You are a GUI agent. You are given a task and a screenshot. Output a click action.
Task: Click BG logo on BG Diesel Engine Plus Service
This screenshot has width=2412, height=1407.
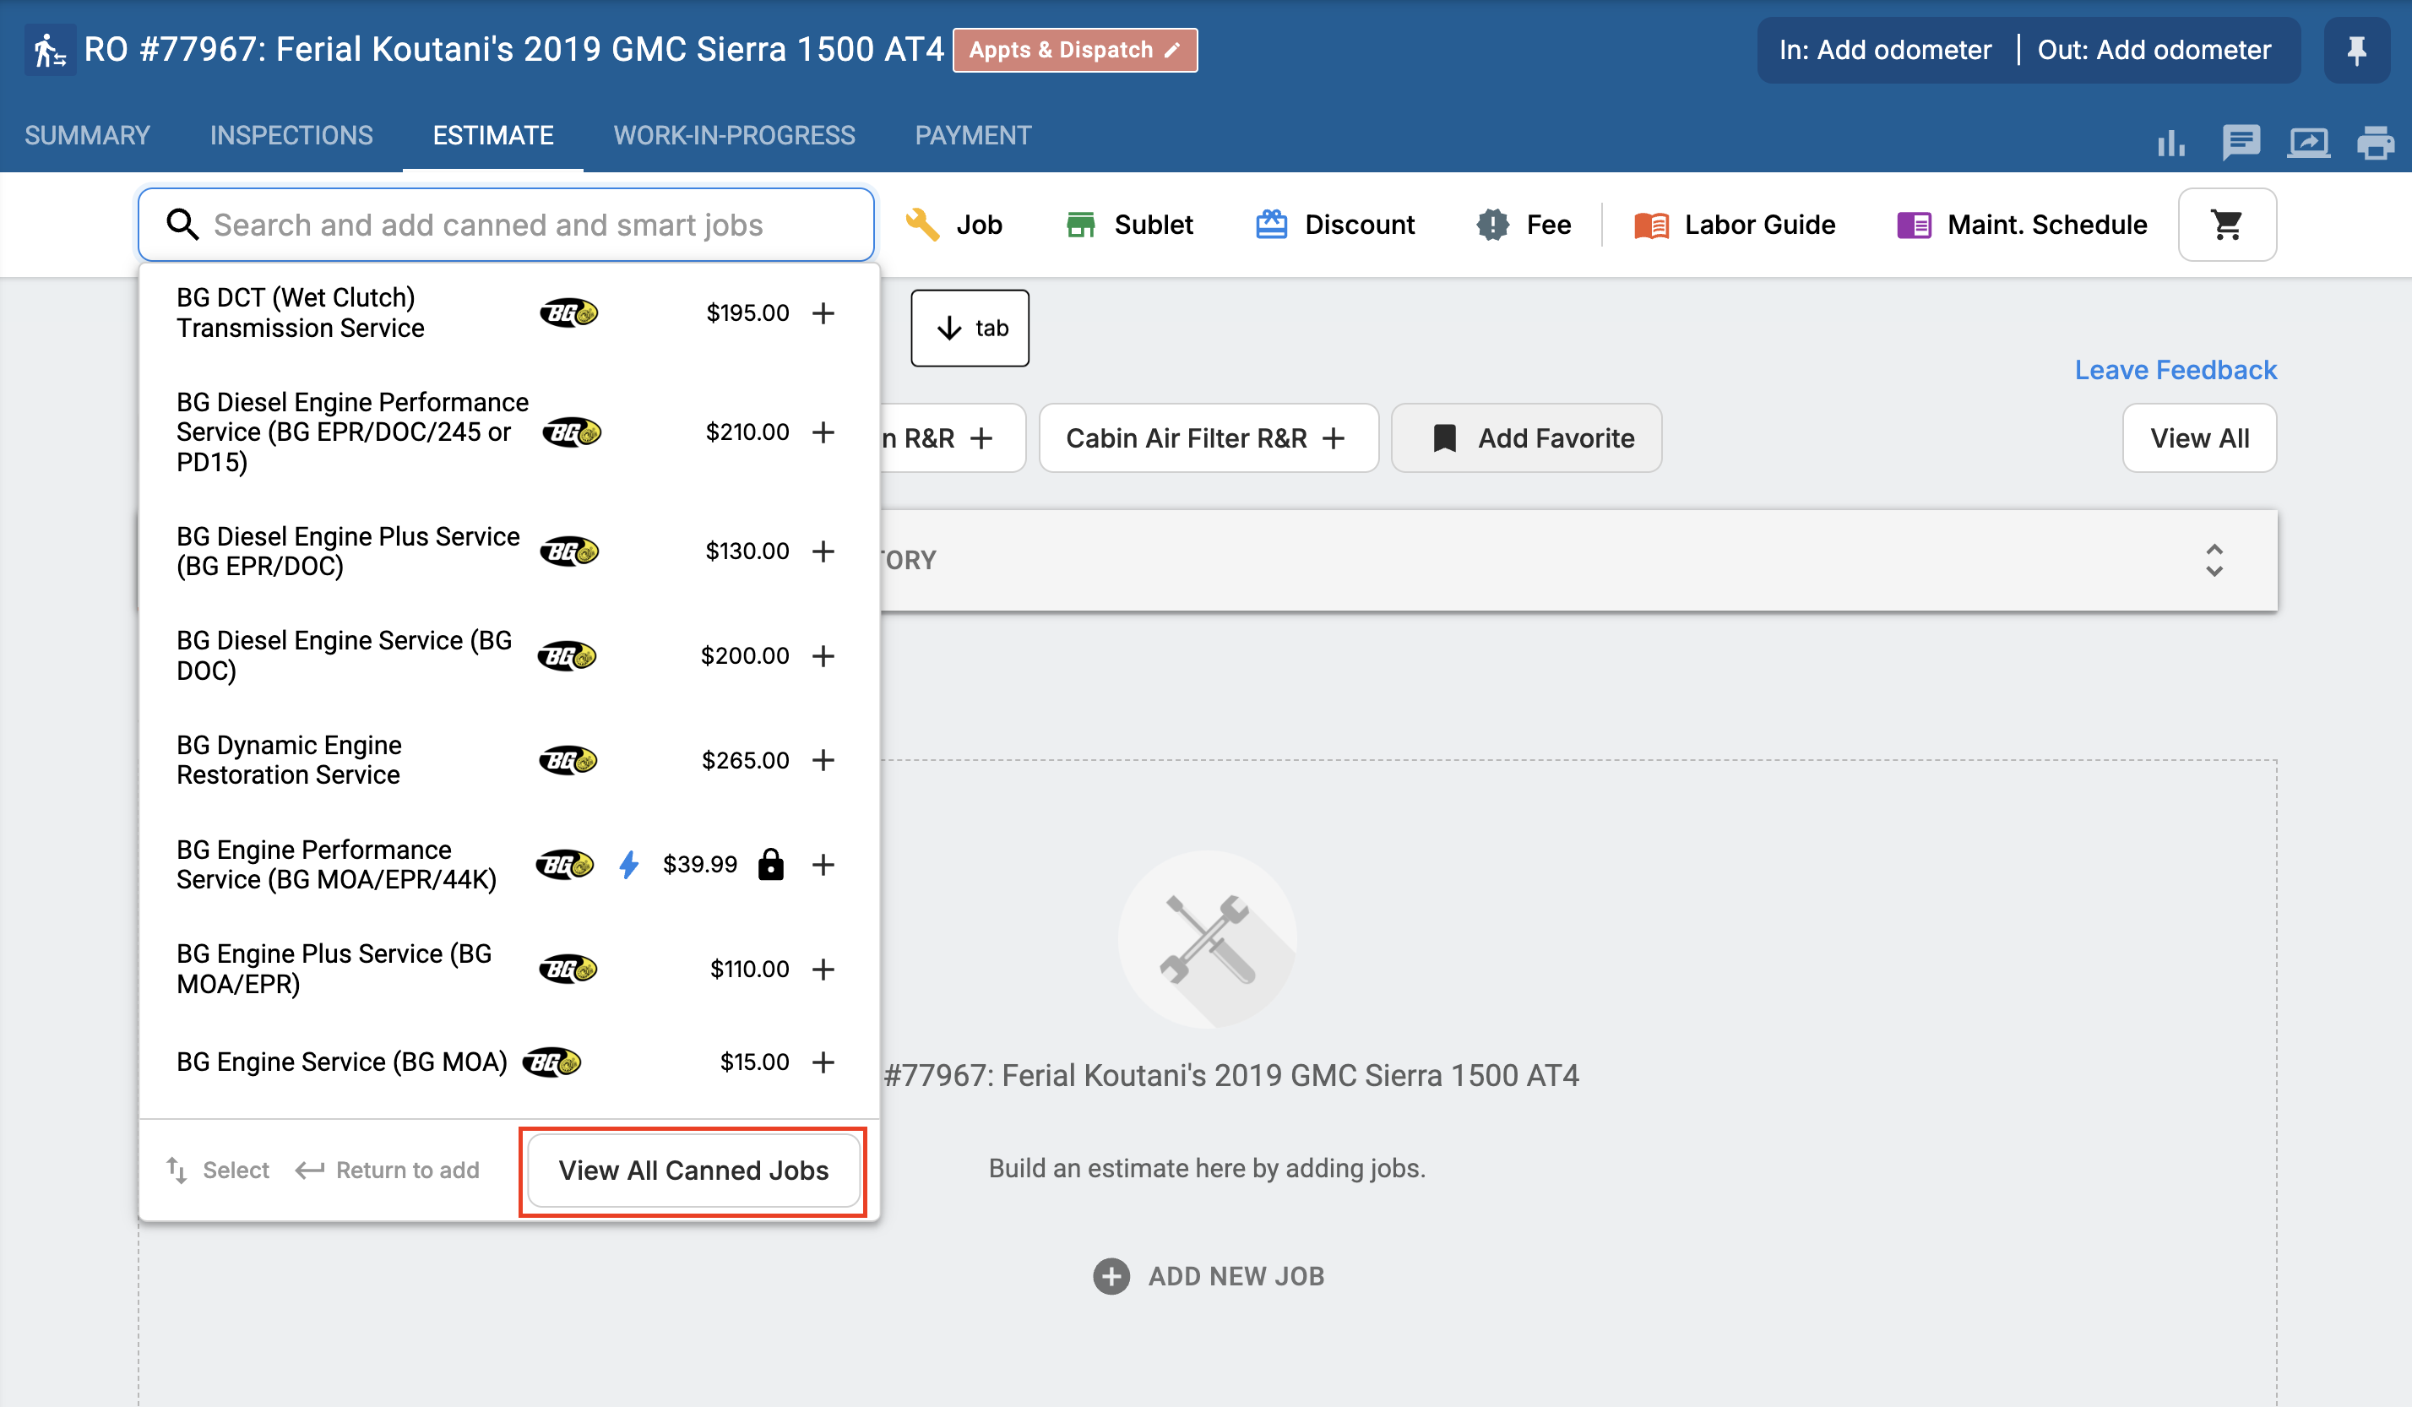tap(569, 551)
